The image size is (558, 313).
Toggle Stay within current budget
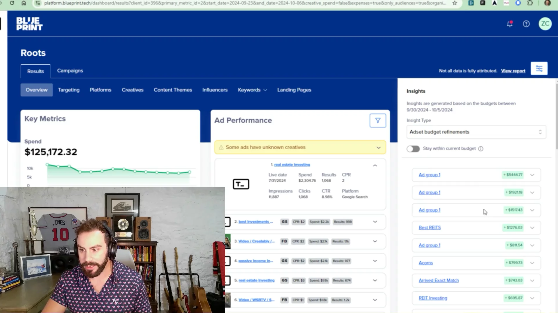tap(413, 149)
